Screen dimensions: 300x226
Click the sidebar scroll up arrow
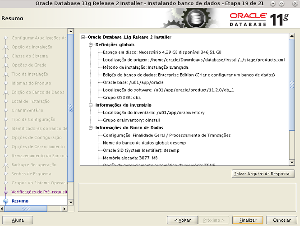pyautogui.click(x=71, y=31)
